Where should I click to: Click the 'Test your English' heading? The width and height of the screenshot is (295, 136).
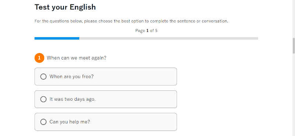point(65,7)
